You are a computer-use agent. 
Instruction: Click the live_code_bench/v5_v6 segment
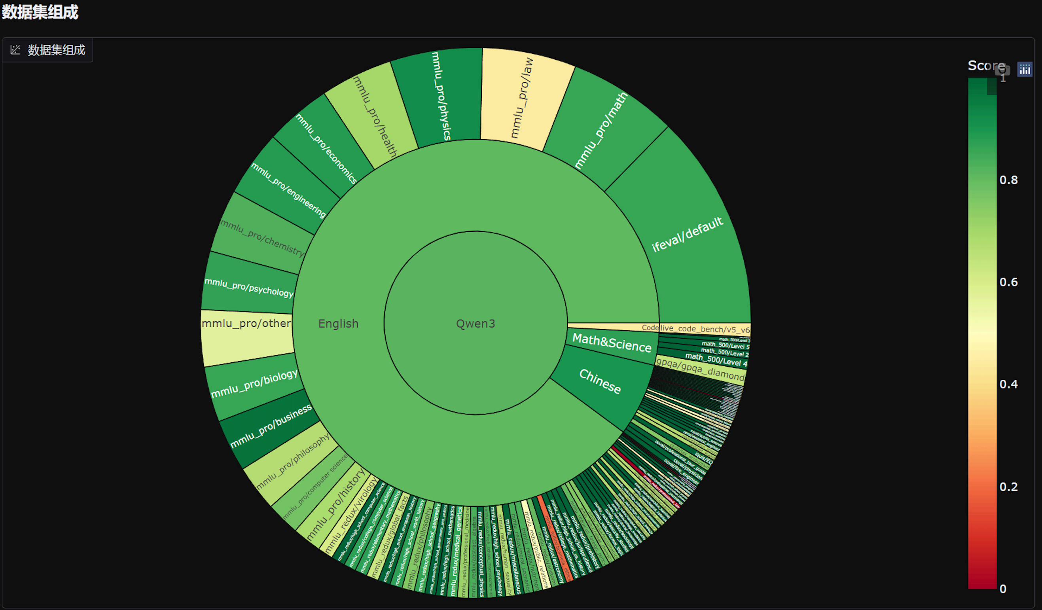(x=704, y=329)
